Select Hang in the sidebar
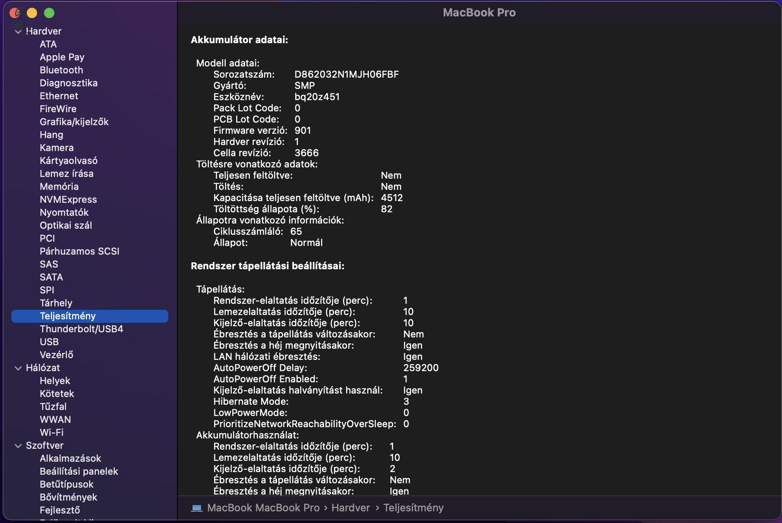 tap(51, 135)
